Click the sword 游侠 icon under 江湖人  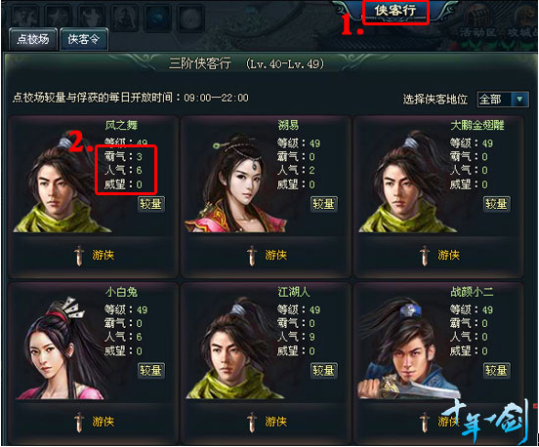click(252, 422)
